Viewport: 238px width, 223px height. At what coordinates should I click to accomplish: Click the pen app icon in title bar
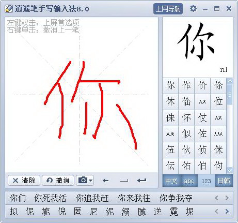9,9
